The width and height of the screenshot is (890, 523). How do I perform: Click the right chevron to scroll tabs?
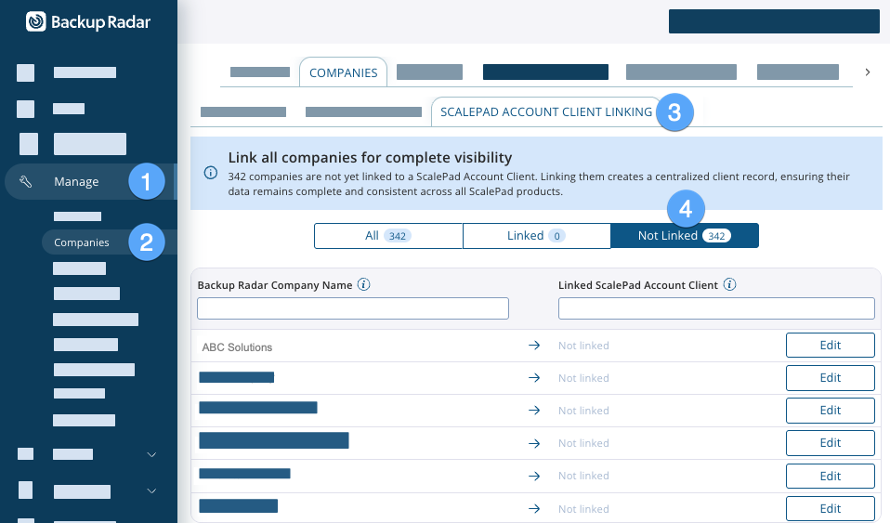point(867,72)
